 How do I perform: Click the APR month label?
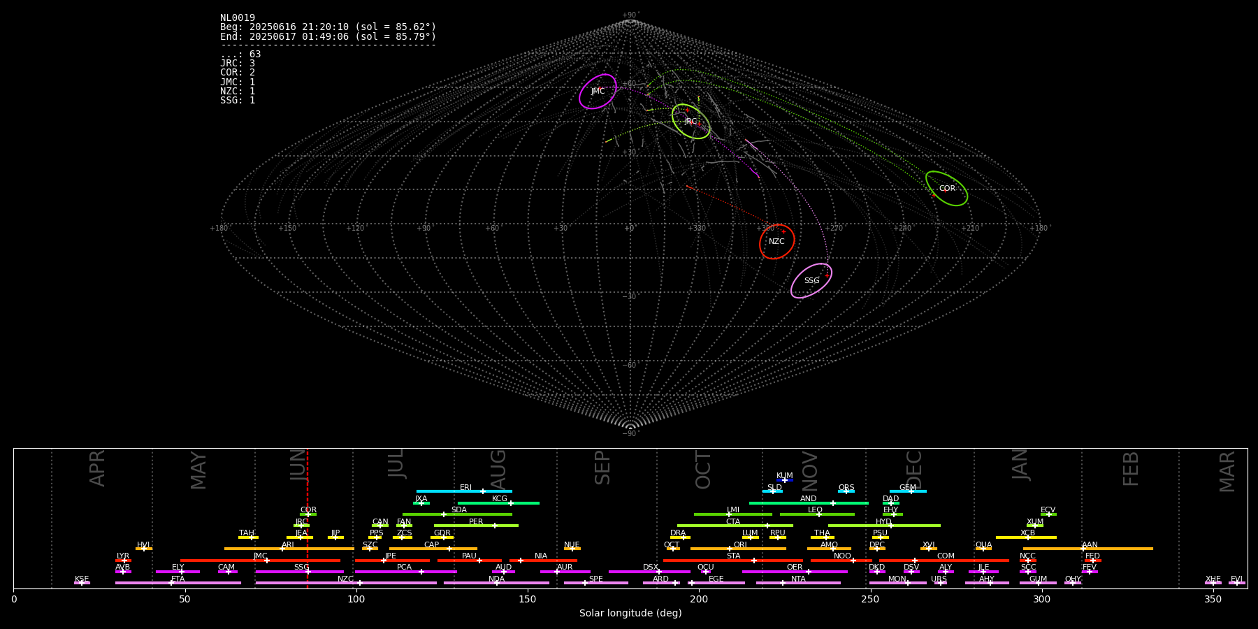coord(97,468)
